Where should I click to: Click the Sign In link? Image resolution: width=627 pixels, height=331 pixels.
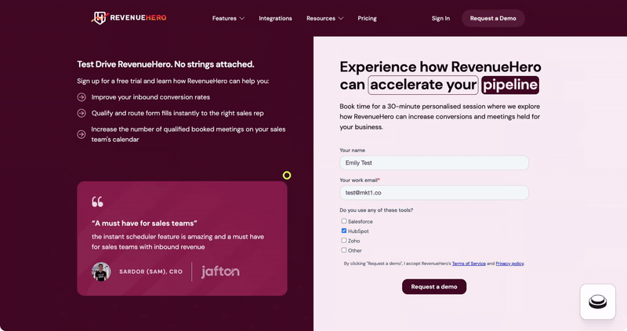point(440,18)
